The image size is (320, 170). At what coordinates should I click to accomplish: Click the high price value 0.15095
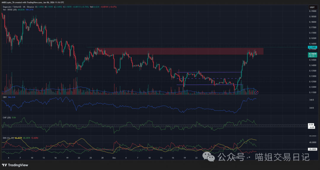(x=49, y=7)
